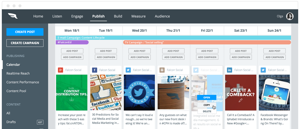Image resolution: width=300 pixels, height=129 pixels.
Task: Click the 637 drafts count badge
Action: pos(40,122)
